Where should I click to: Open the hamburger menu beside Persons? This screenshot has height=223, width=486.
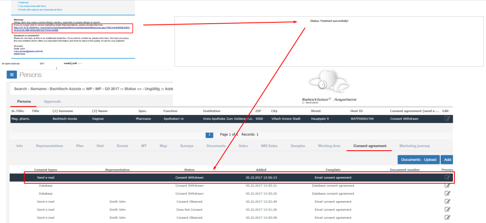(x=13, y=75)
